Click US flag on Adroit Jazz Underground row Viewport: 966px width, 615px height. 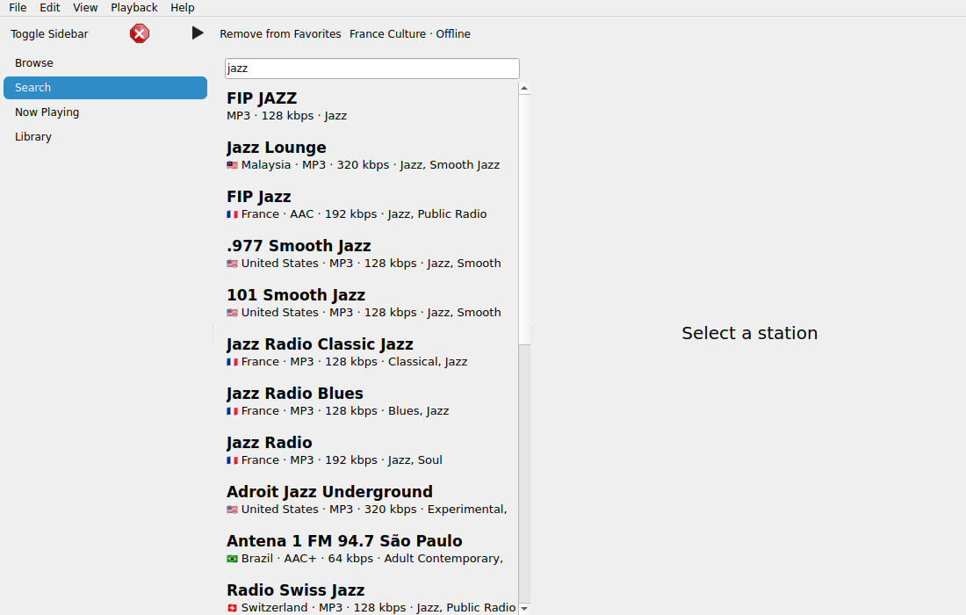tap(232, 510)
